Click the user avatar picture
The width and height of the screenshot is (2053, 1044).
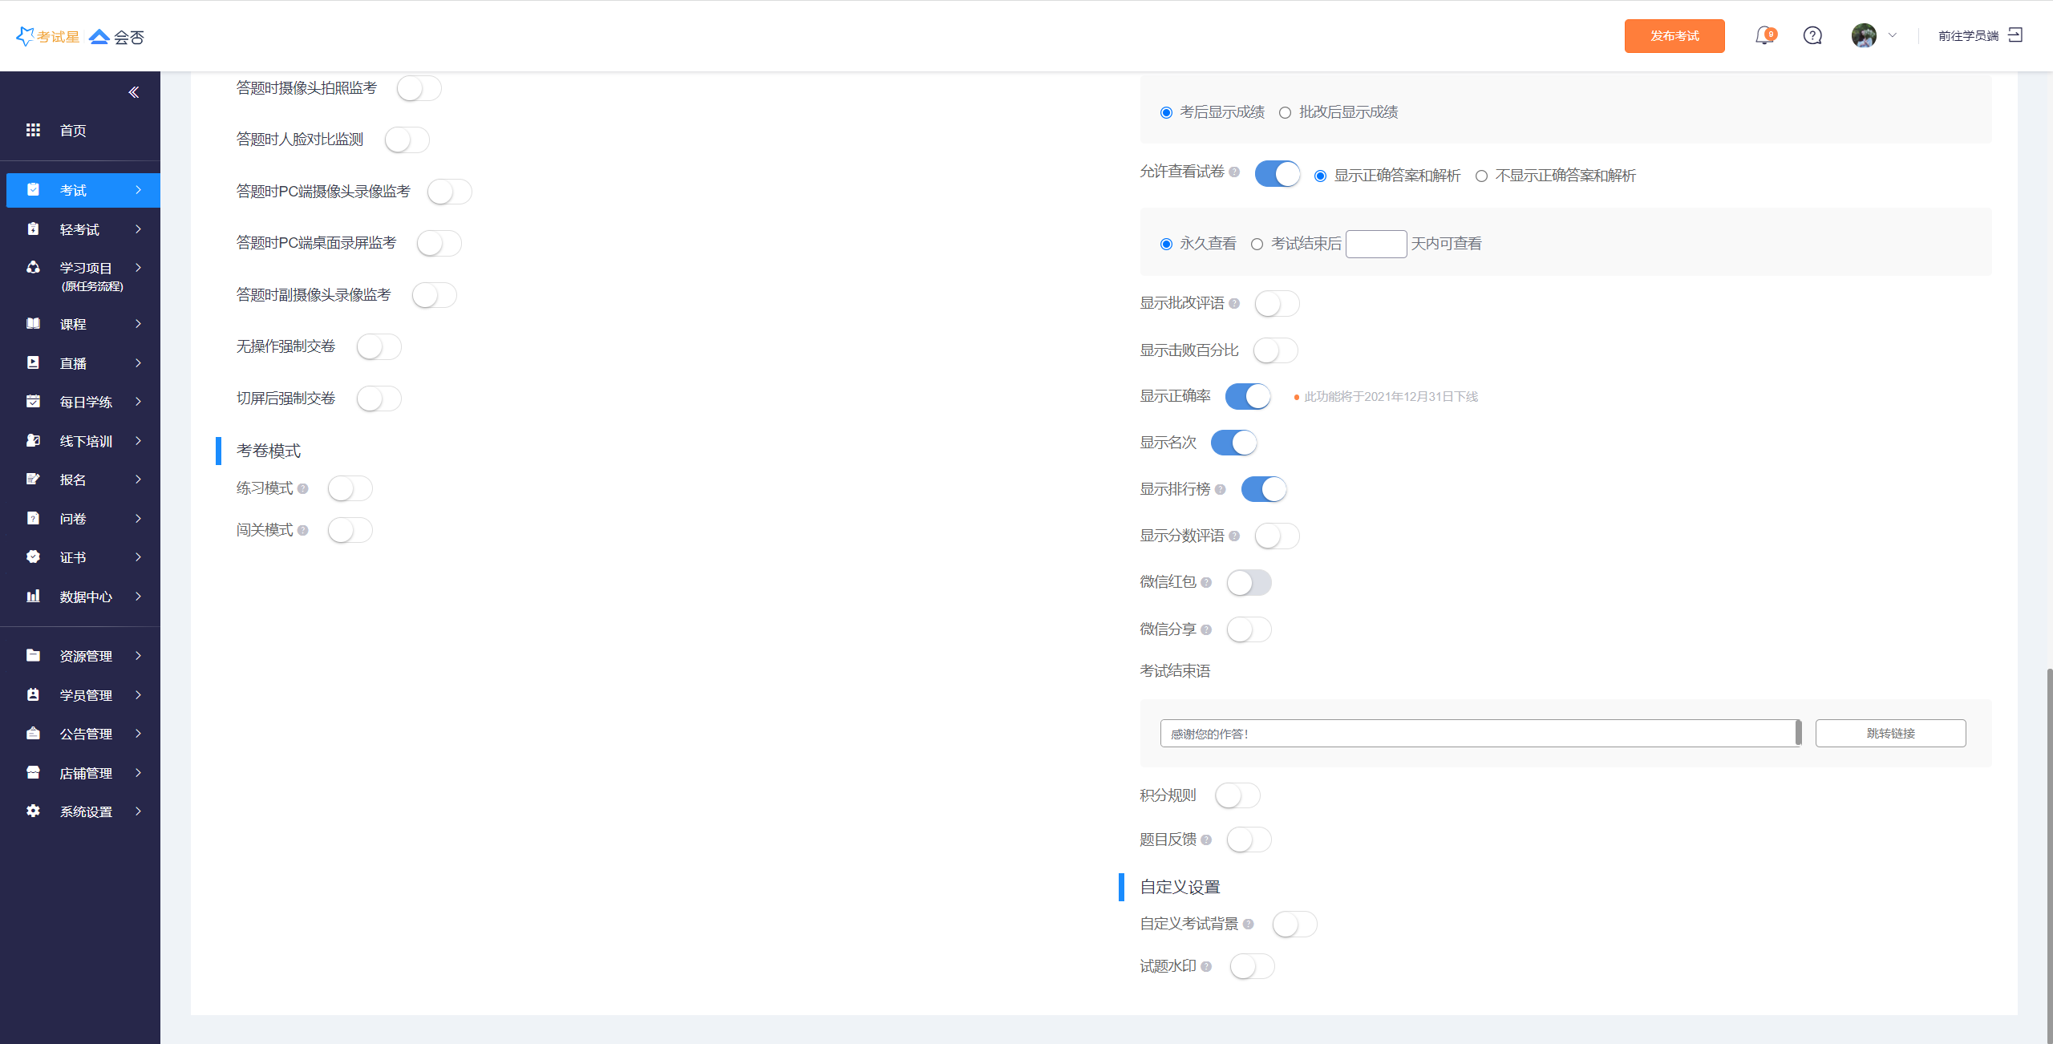(x=1864, y=36)
